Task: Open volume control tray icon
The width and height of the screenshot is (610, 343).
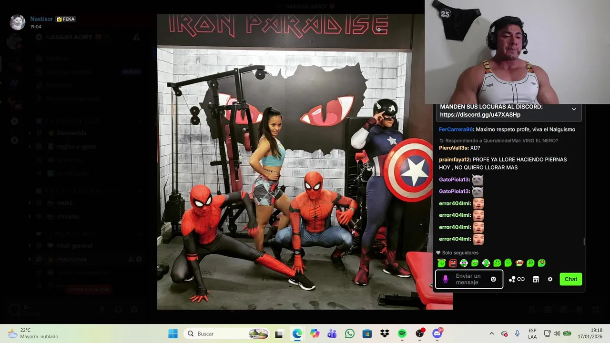Action: (557, 333)
